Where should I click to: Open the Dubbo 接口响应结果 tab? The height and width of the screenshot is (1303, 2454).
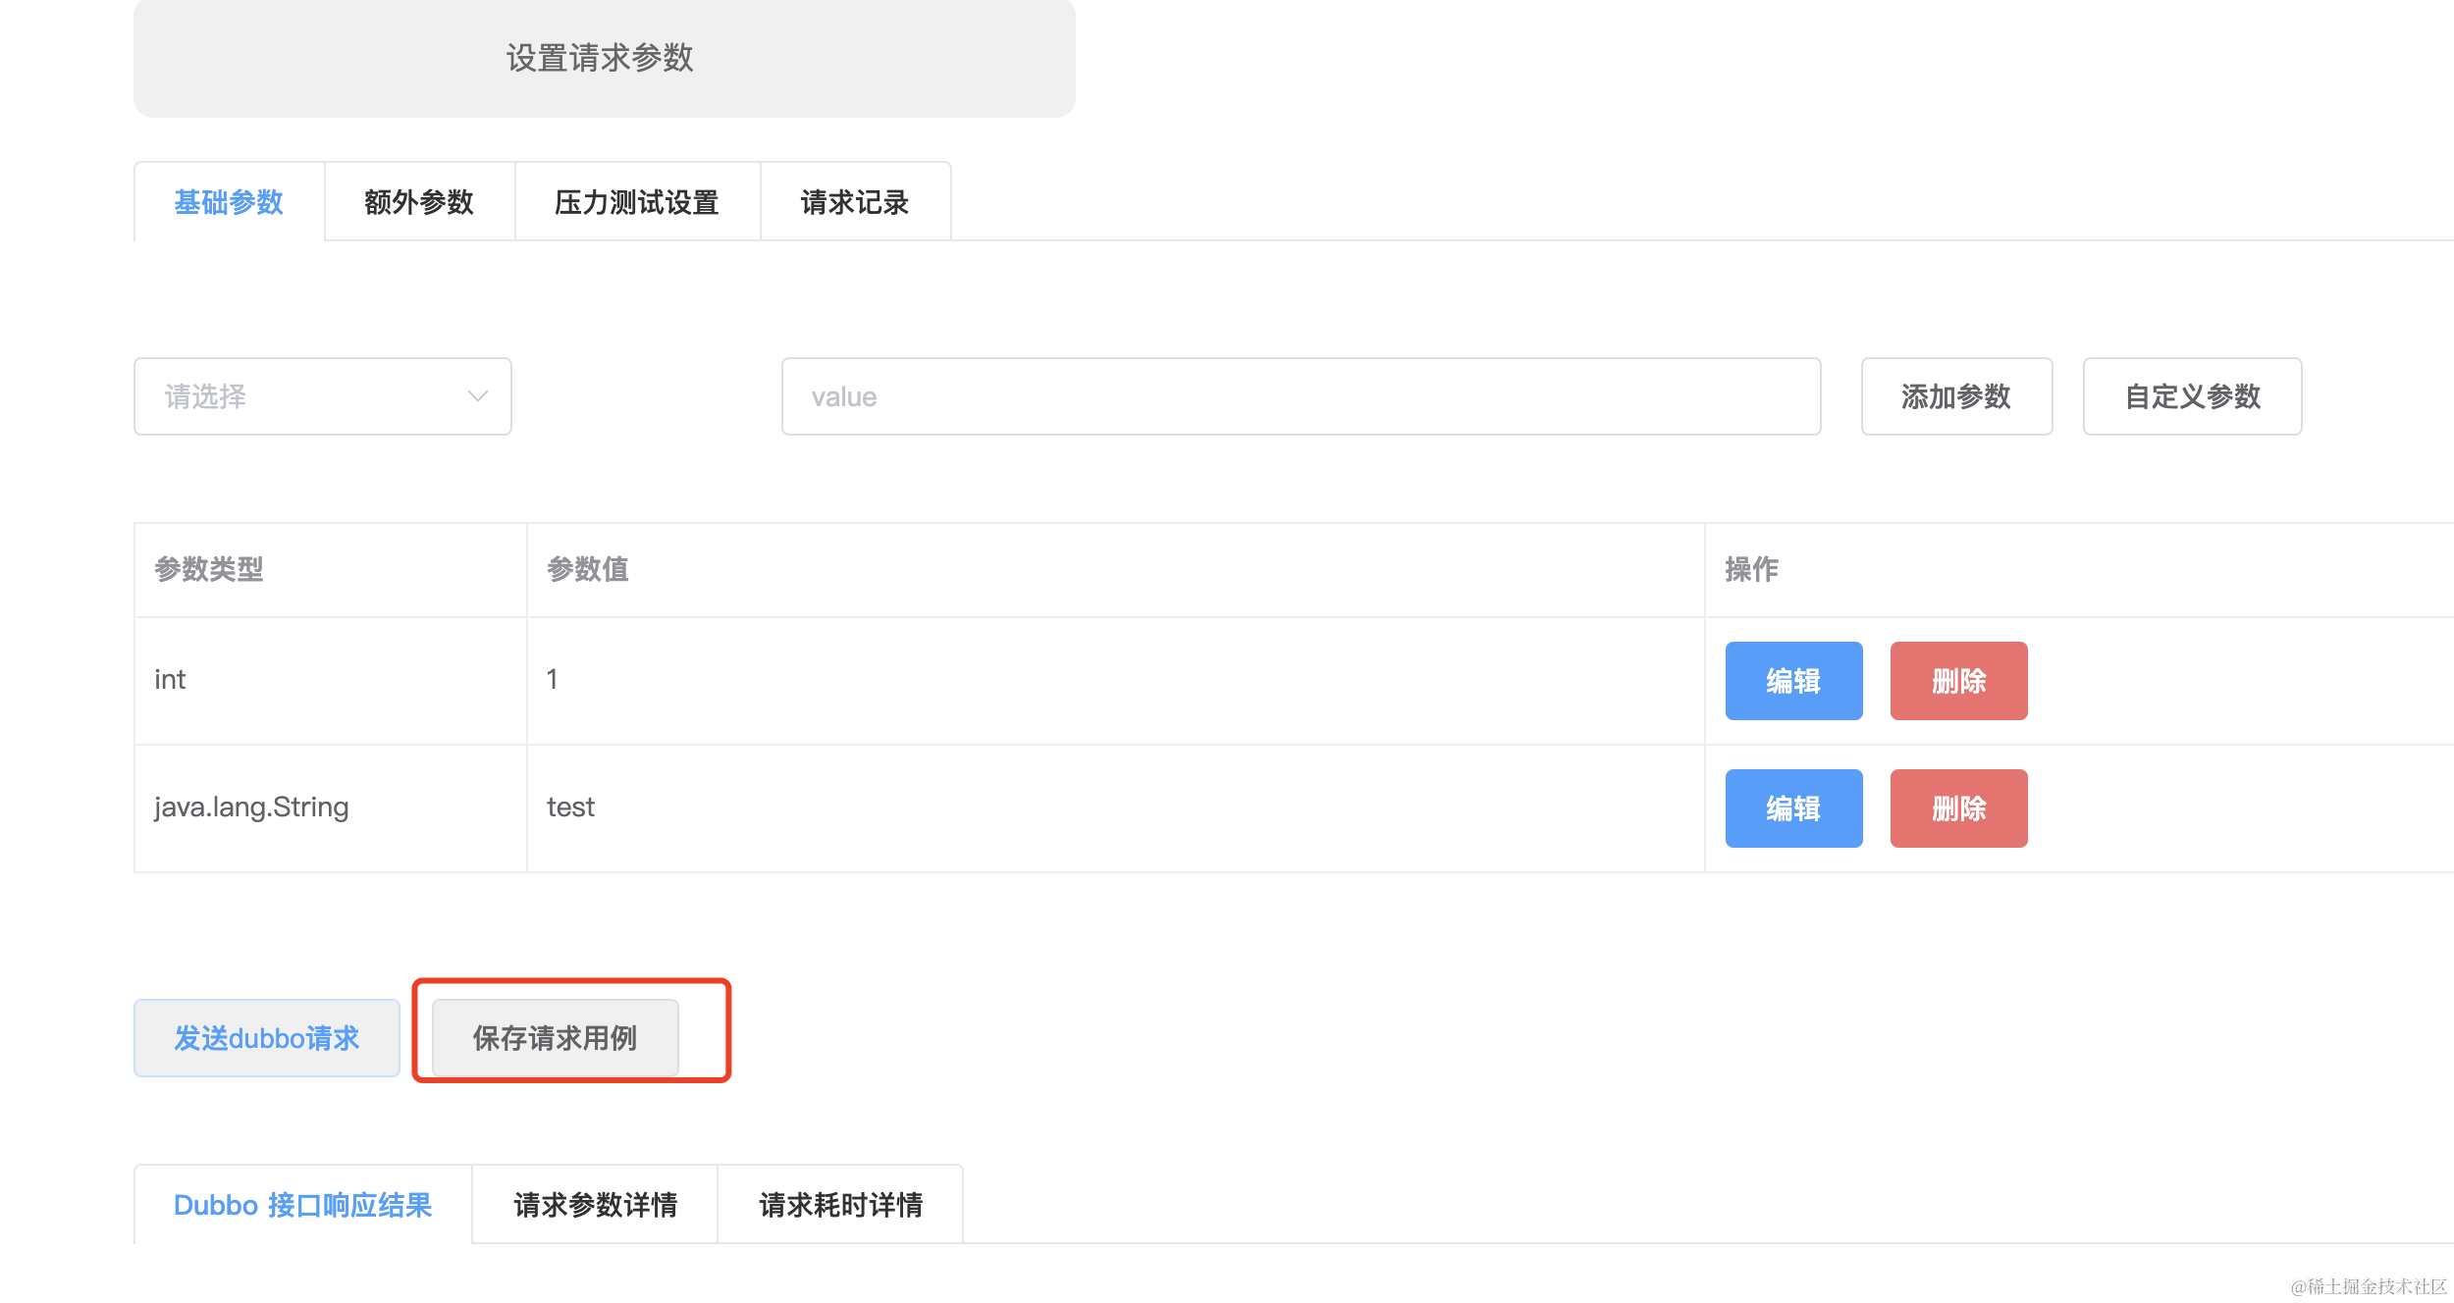coord(302,1205)
